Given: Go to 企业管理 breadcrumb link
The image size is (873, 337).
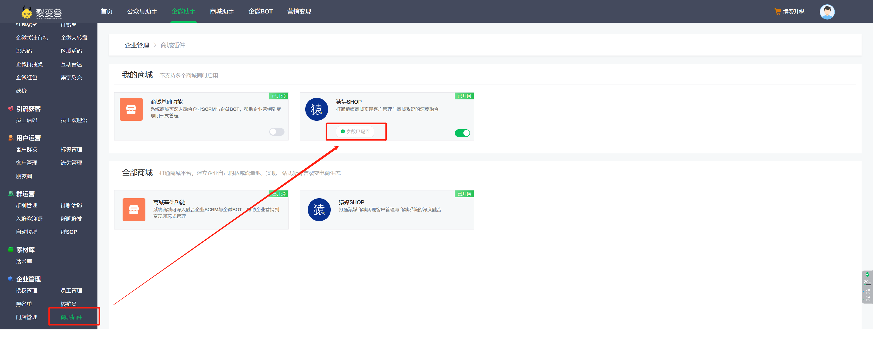Looking at the screenshot, I should click(x=137, y=45).
